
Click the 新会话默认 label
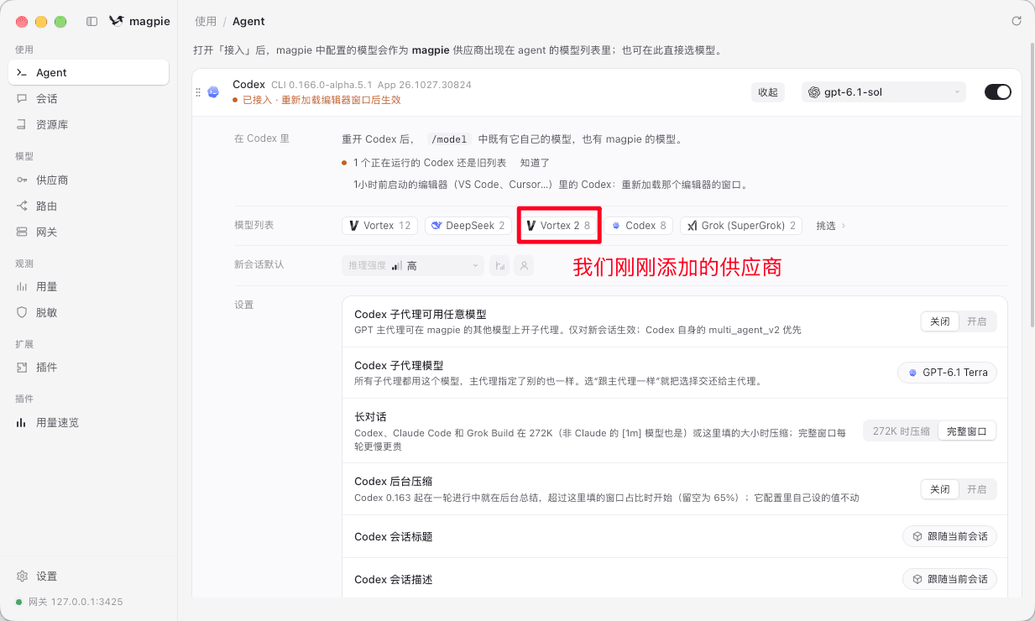[x=259, y=264]
